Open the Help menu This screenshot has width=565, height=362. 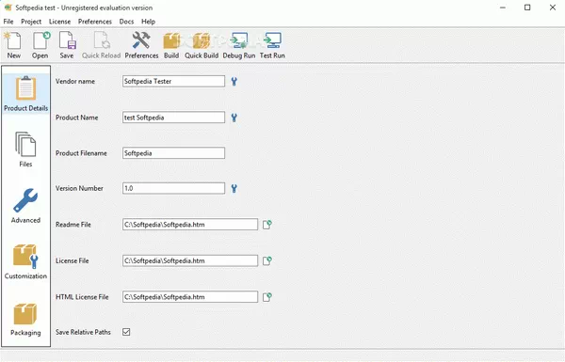148,22
